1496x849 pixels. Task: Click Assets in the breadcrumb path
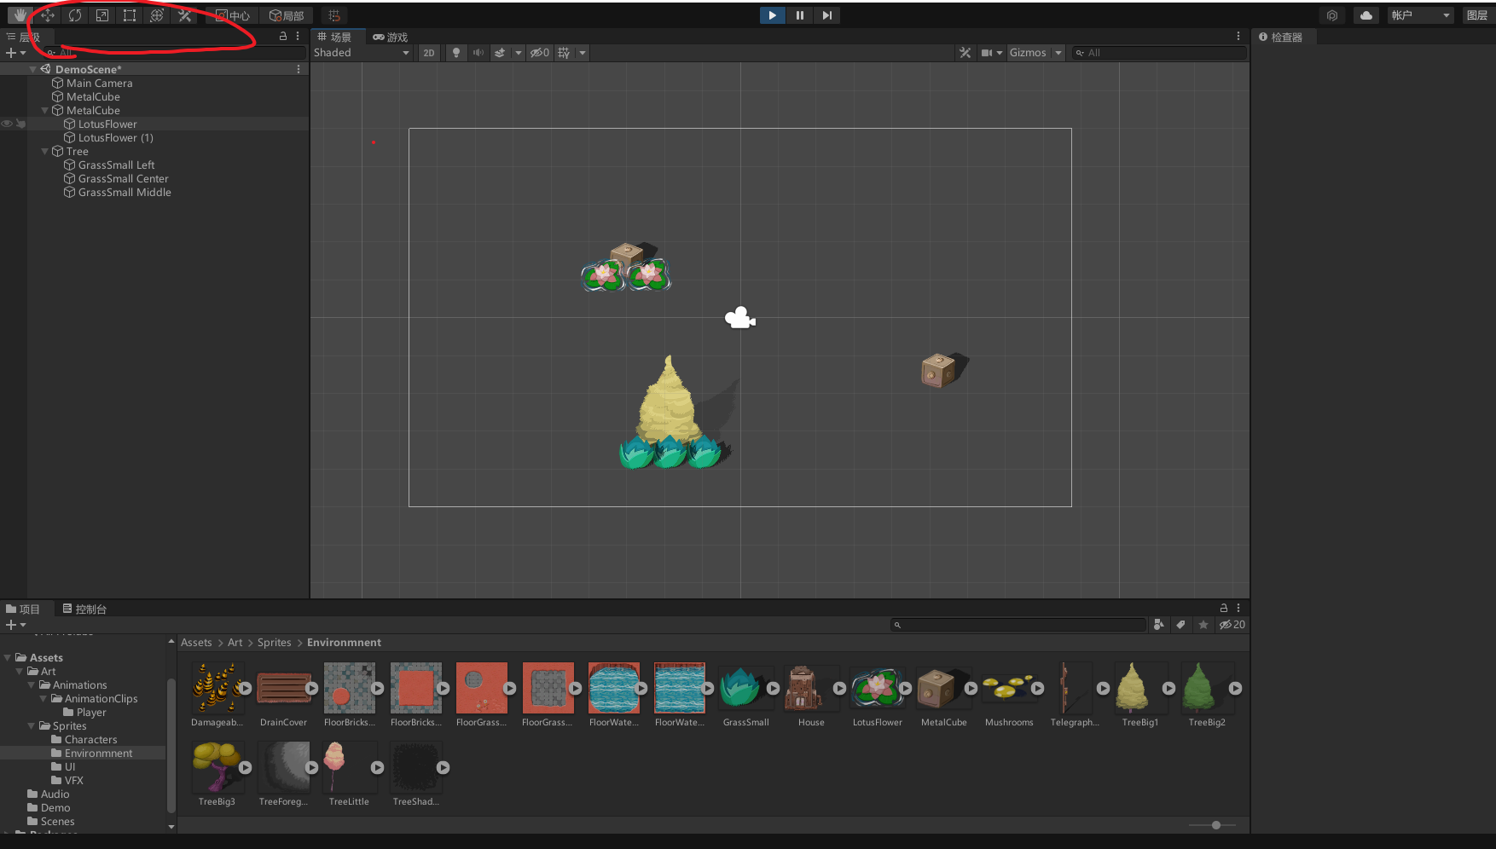(x=196, y=643)
